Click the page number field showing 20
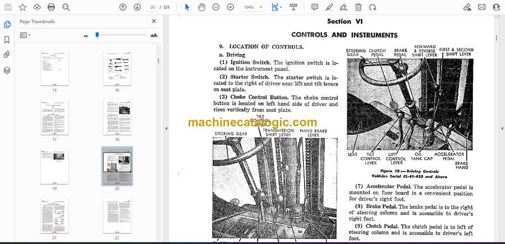Viewport: 505px width, 244px height. [x=153, y=7]
